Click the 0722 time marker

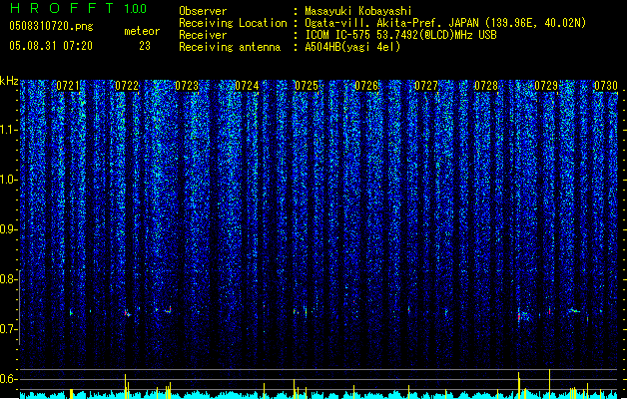127,86
